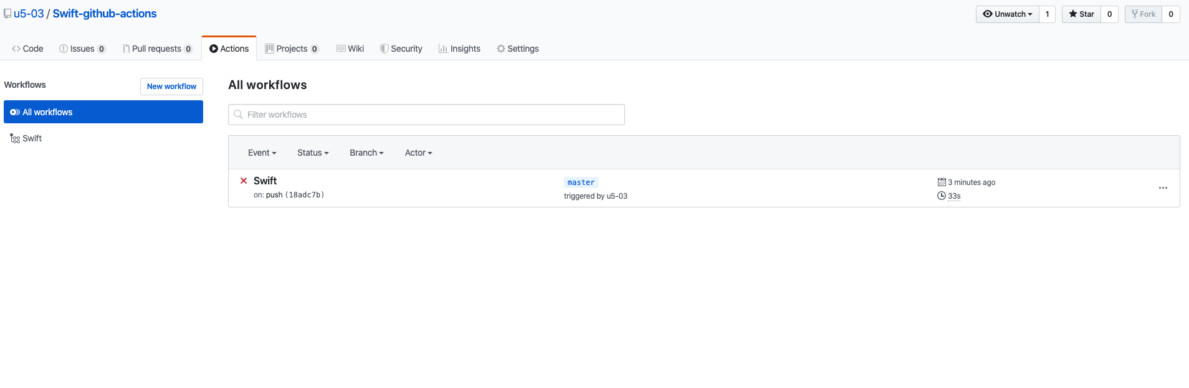The image size is (1189, 388).
Task: Open the three-dots menu for Swift run
Action: click(x=1163, y=188)
